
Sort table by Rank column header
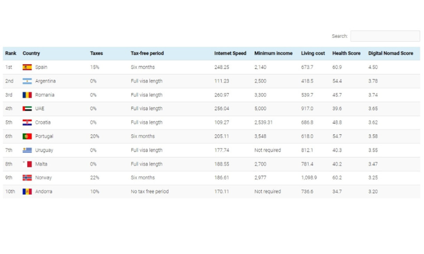(x=11, y=53)
